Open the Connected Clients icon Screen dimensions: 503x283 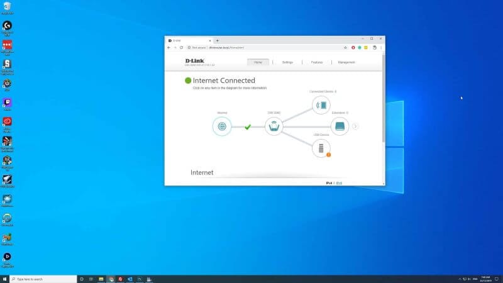pos(323,104)
